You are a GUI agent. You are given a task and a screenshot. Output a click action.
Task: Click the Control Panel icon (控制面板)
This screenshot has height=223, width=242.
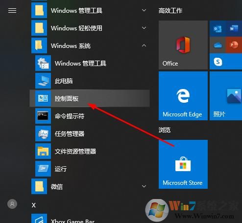coord(43,98)
